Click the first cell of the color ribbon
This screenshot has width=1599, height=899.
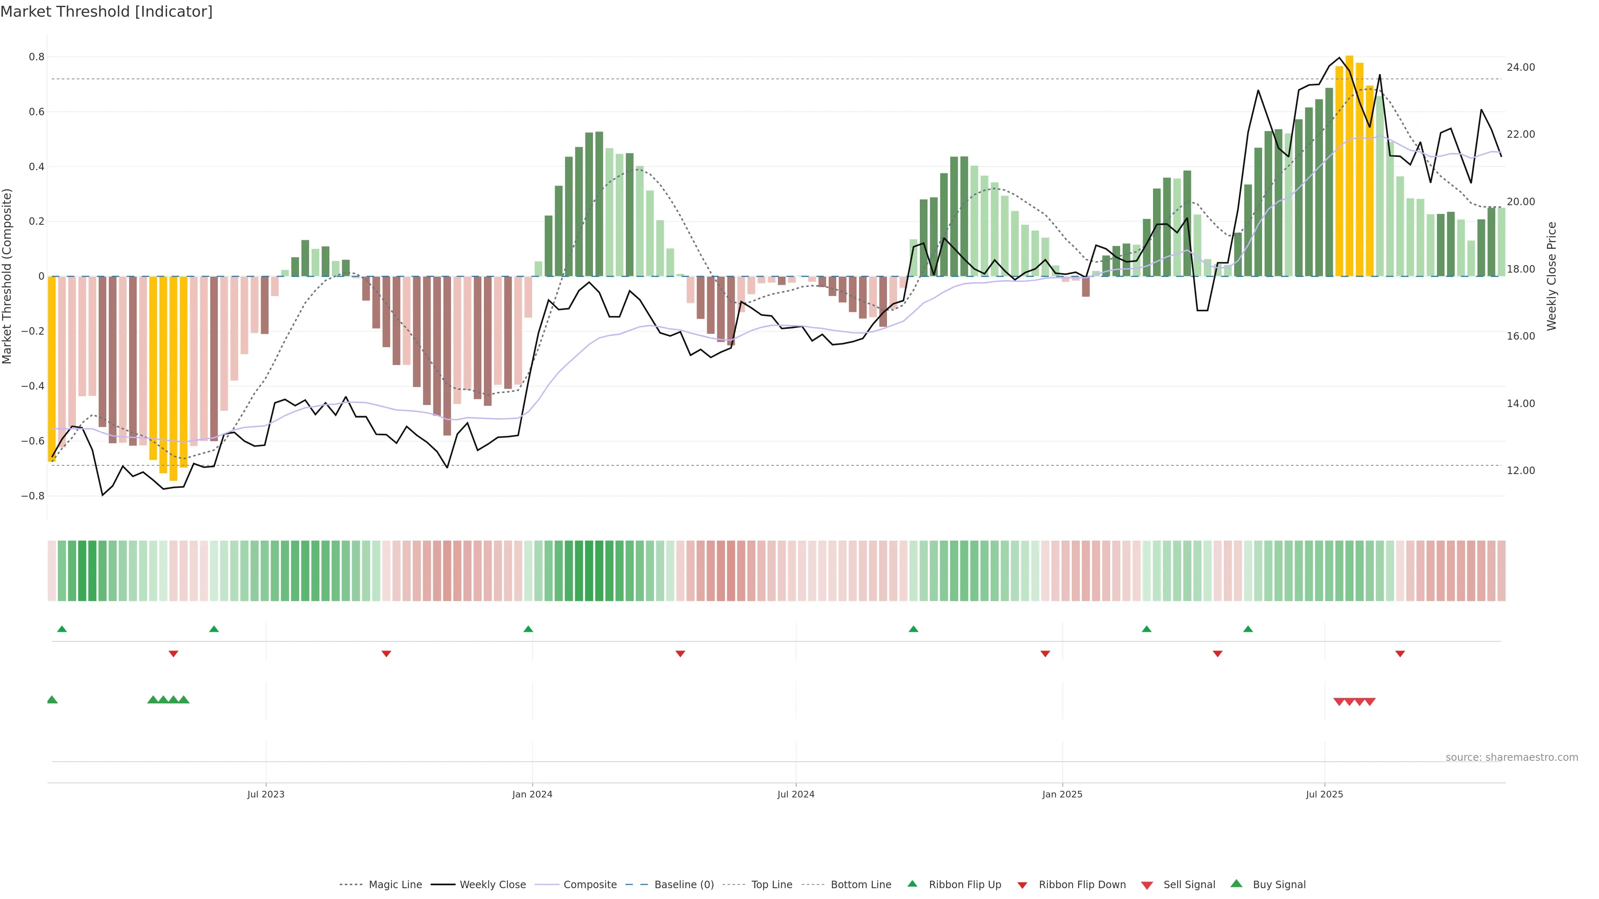point(52,571)
